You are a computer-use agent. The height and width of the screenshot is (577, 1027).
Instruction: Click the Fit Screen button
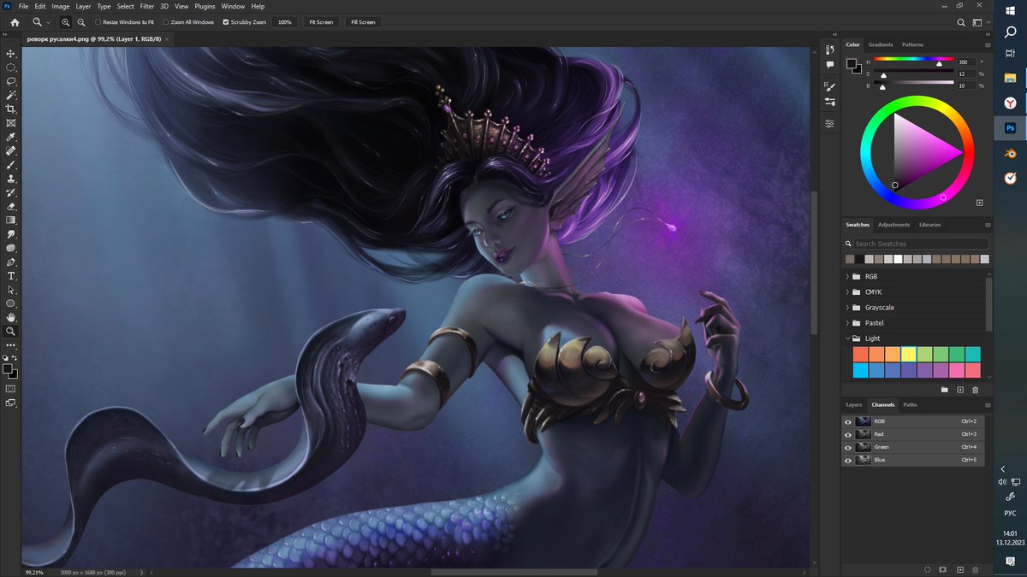321,21
